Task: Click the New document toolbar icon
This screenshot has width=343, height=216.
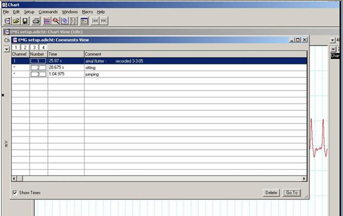Action: pos(7,21)
